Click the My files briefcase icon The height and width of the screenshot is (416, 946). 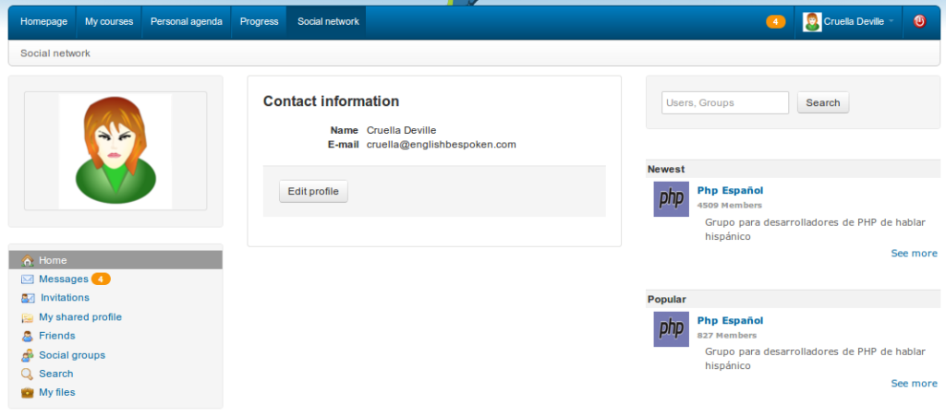28,393
